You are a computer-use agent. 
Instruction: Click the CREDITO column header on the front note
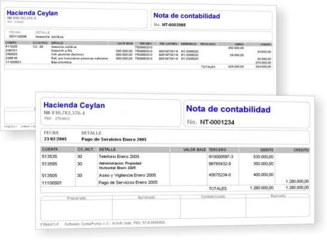(x=301, y=150)
